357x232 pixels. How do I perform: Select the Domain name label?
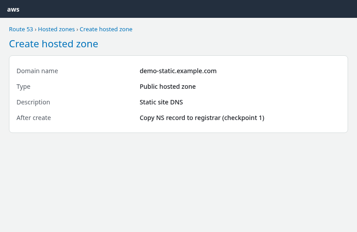pyautogui.click(x=37, y=71)
